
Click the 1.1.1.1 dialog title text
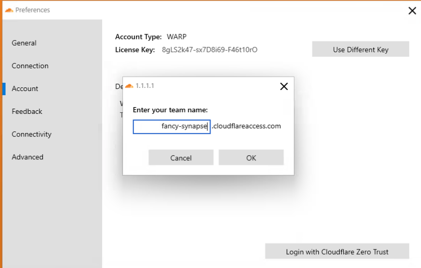click(x=145, y=86)
